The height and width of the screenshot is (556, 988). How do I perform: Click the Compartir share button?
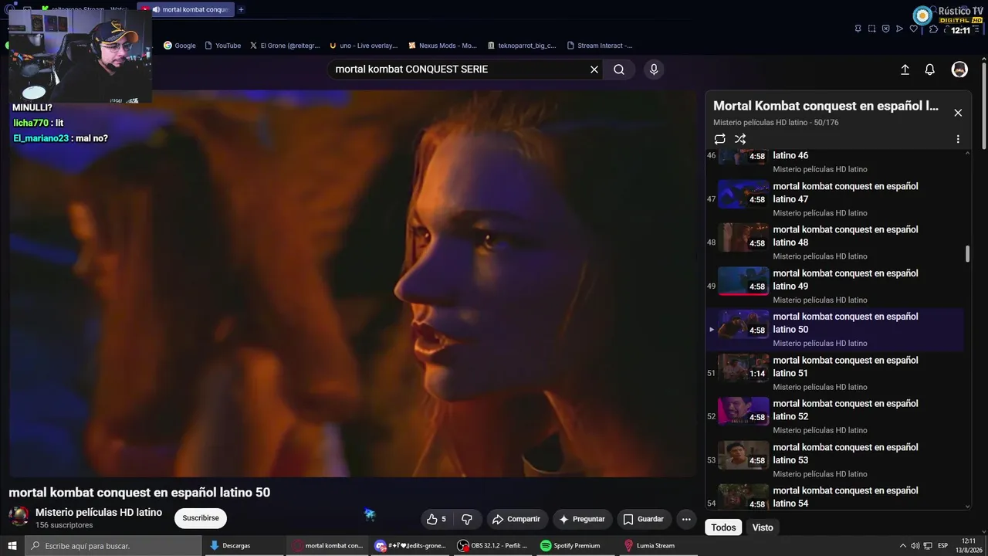click(516, 519)
